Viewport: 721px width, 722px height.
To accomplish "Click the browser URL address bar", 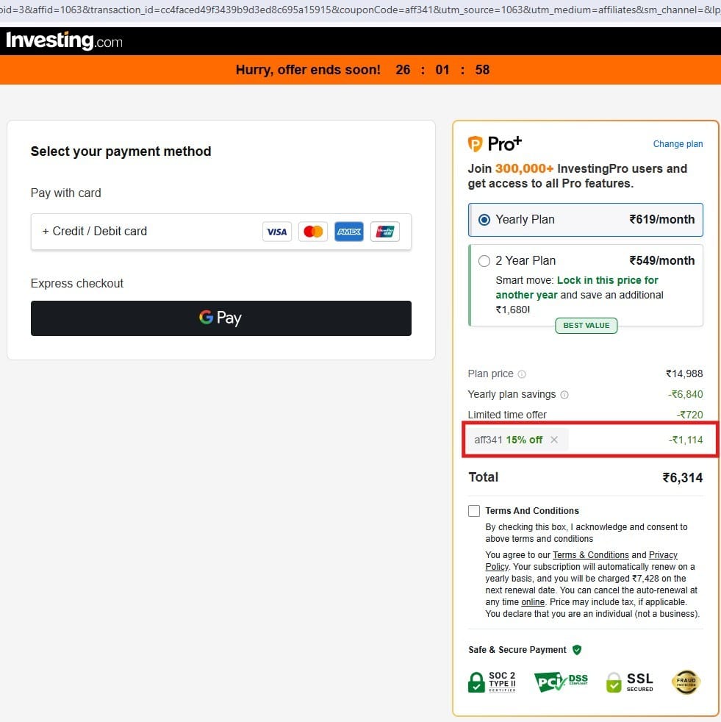I will [x=360, y=10].
